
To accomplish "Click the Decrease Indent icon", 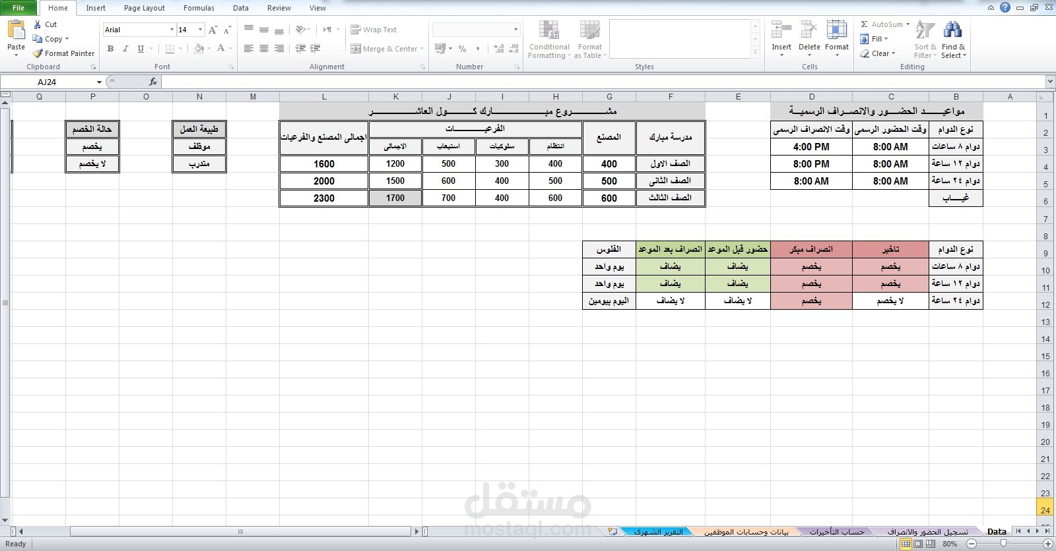I will (300, 48).
